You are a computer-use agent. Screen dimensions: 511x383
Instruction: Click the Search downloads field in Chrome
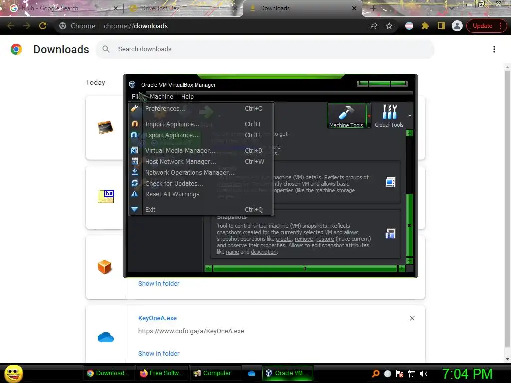click(265, 49)
